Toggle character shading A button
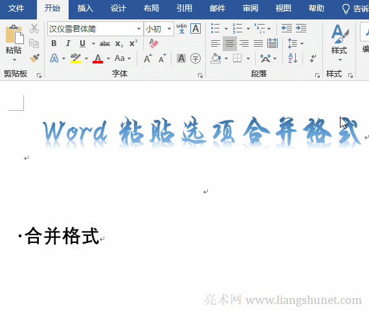The image size is (369, 311). point(181,58)
